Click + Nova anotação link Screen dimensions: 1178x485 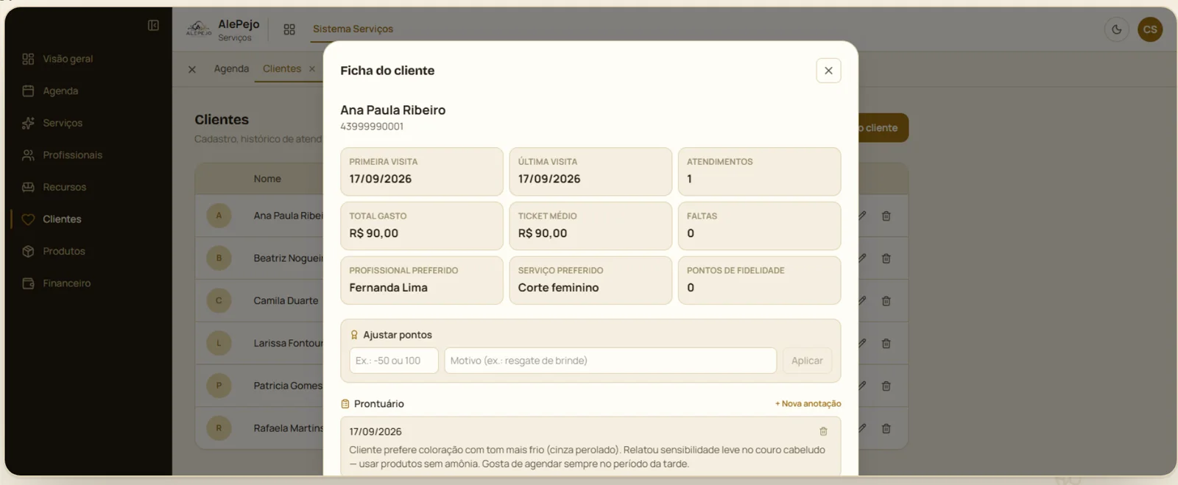808,404
